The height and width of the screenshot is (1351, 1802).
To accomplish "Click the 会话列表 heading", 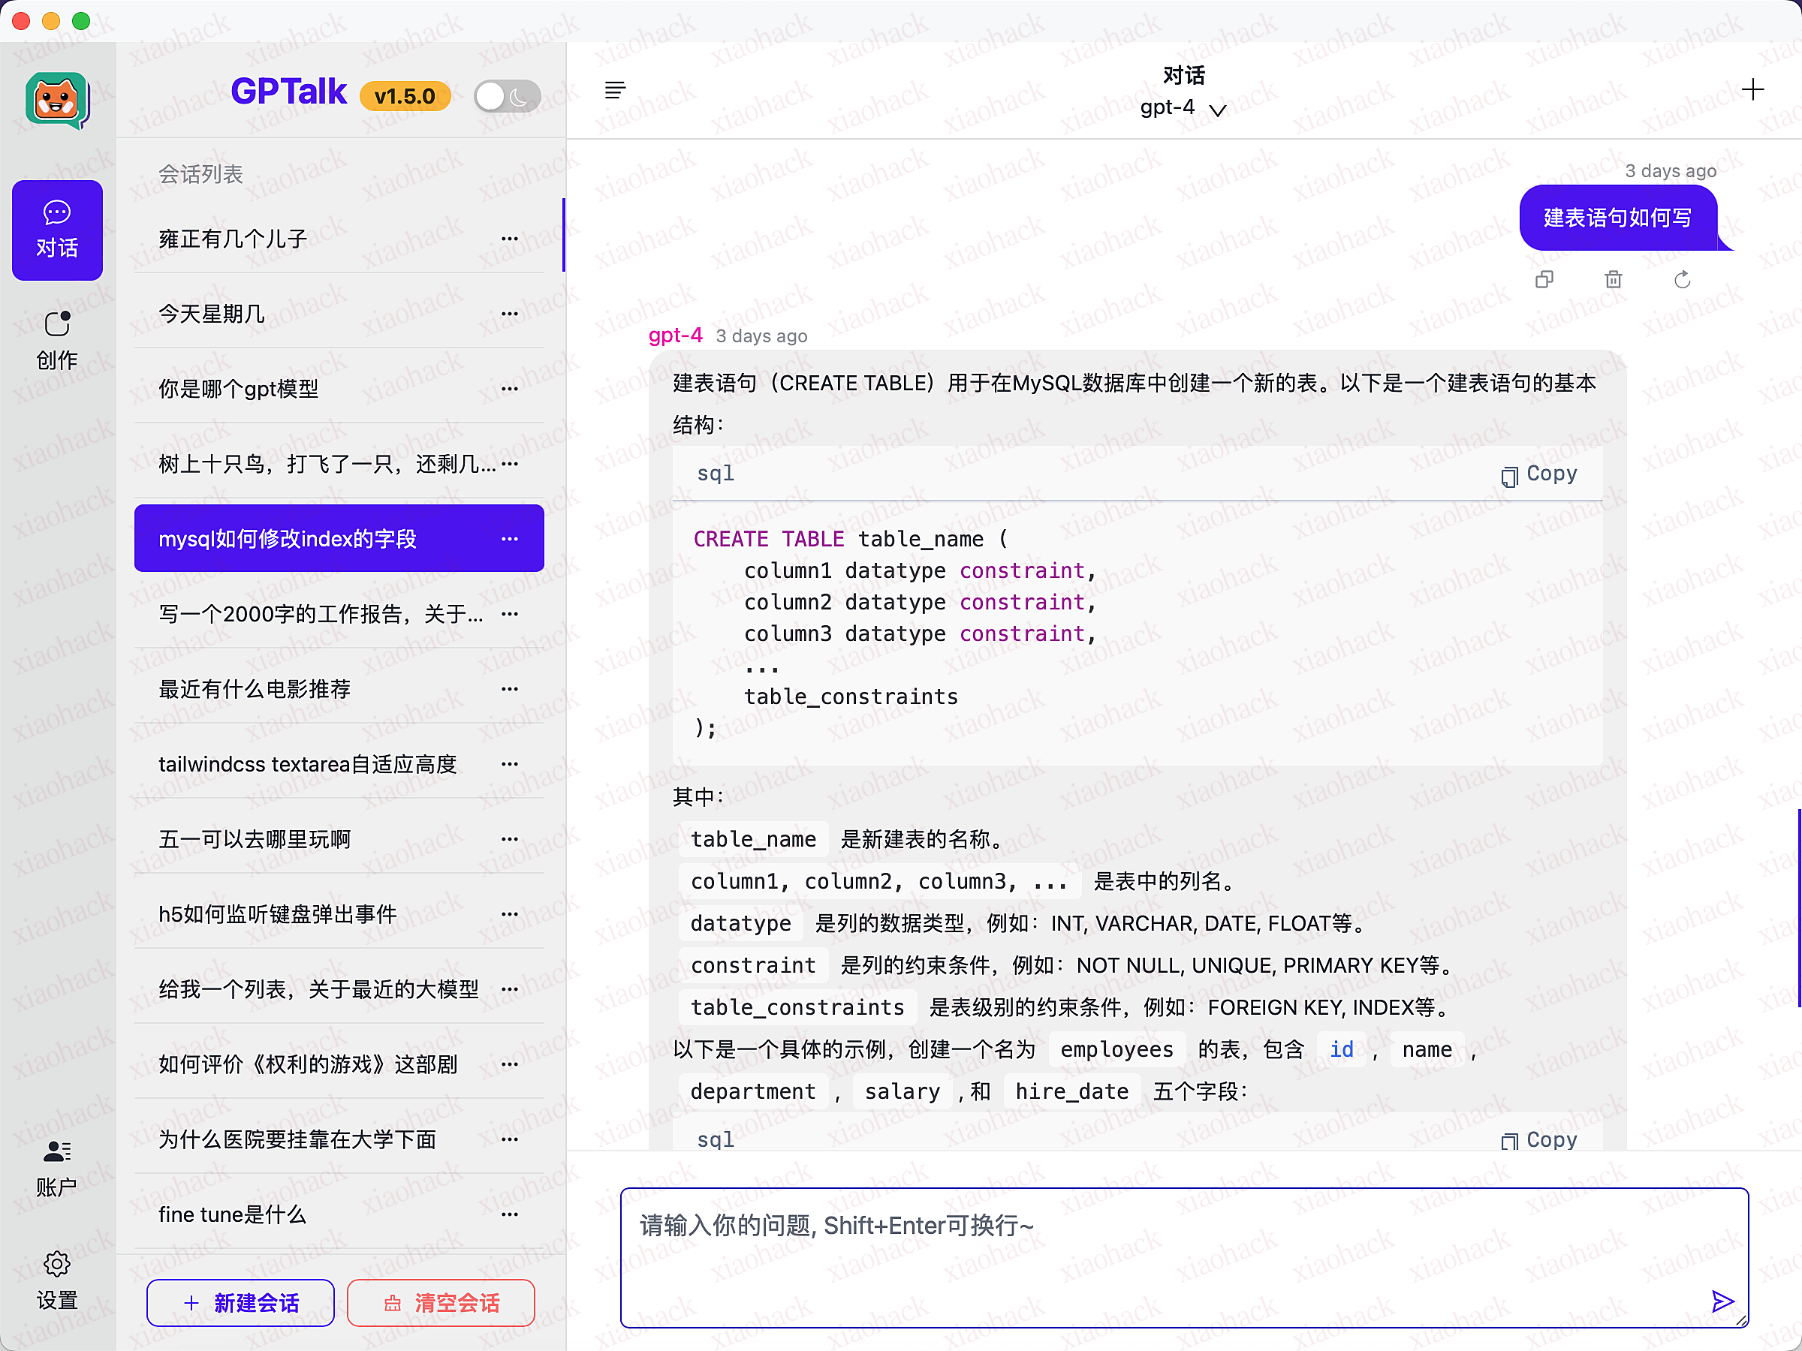I will tap(200, 173).
